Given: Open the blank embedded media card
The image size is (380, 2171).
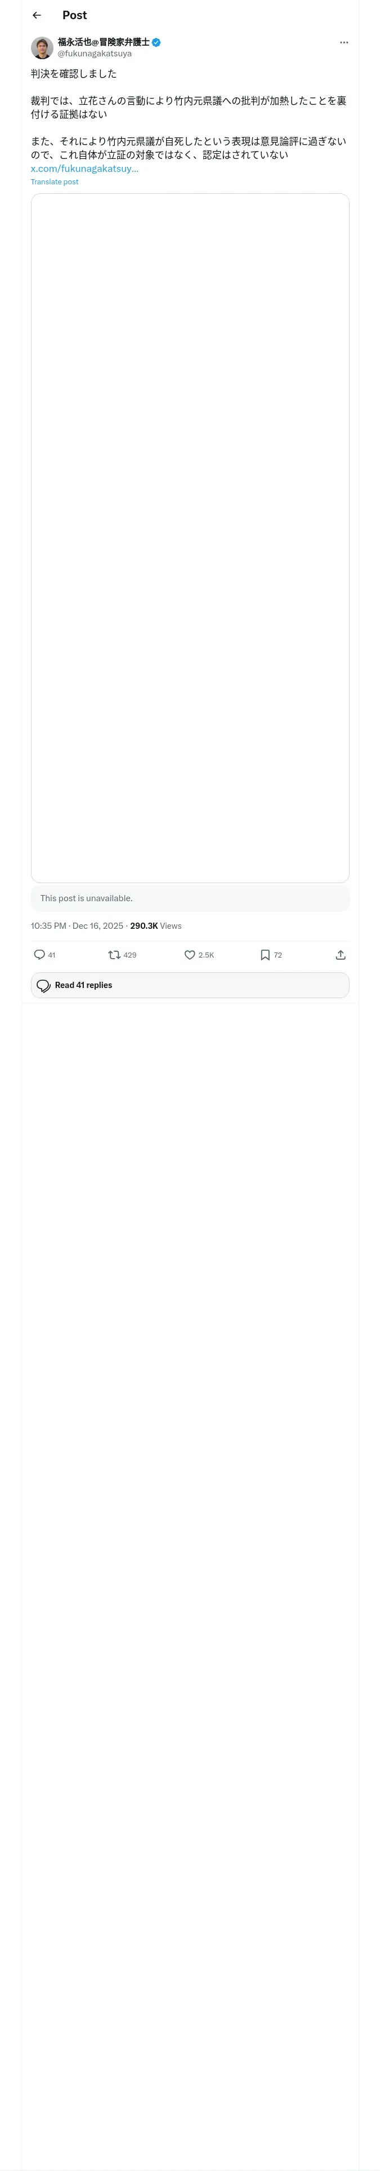Looking at the screenshot, I should coord(190,538).
